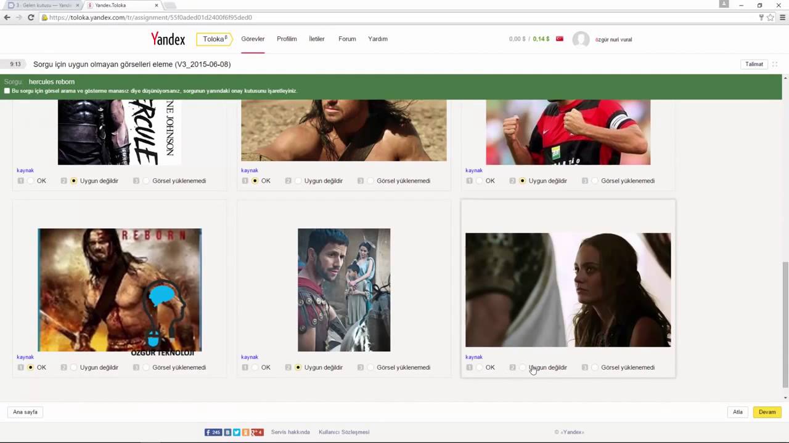Select OK for the red-black jersey image
The height and width of the screenshot is (443, 789).
tap(479, 181)
